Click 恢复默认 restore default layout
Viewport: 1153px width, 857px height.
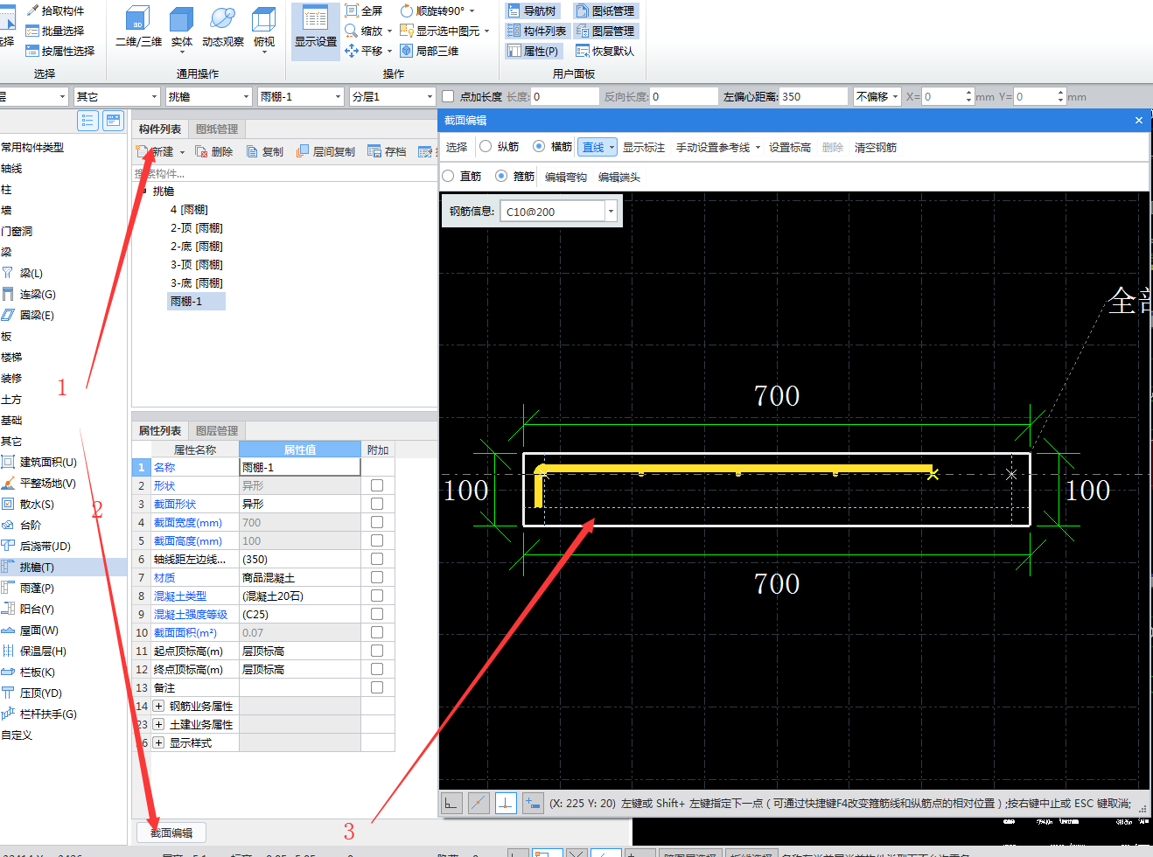(x=605, y=51)
